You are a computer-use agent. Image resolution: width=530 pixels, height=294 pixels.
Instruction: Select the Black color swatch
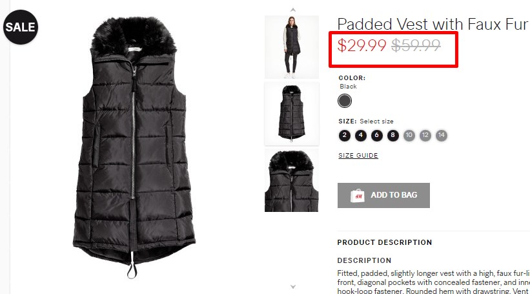[345, 101]
